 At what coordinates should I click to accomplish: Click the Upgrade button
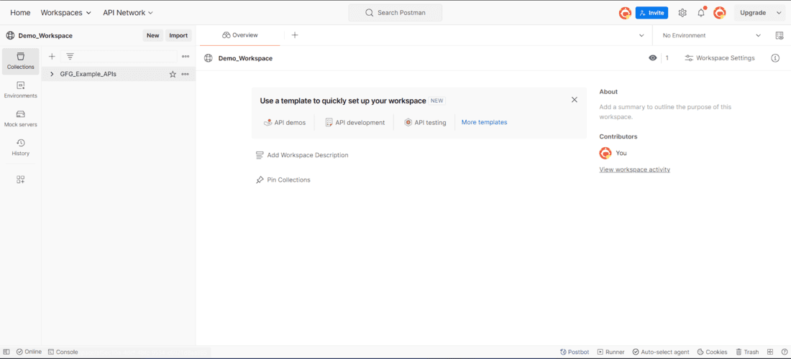[753, 13]
